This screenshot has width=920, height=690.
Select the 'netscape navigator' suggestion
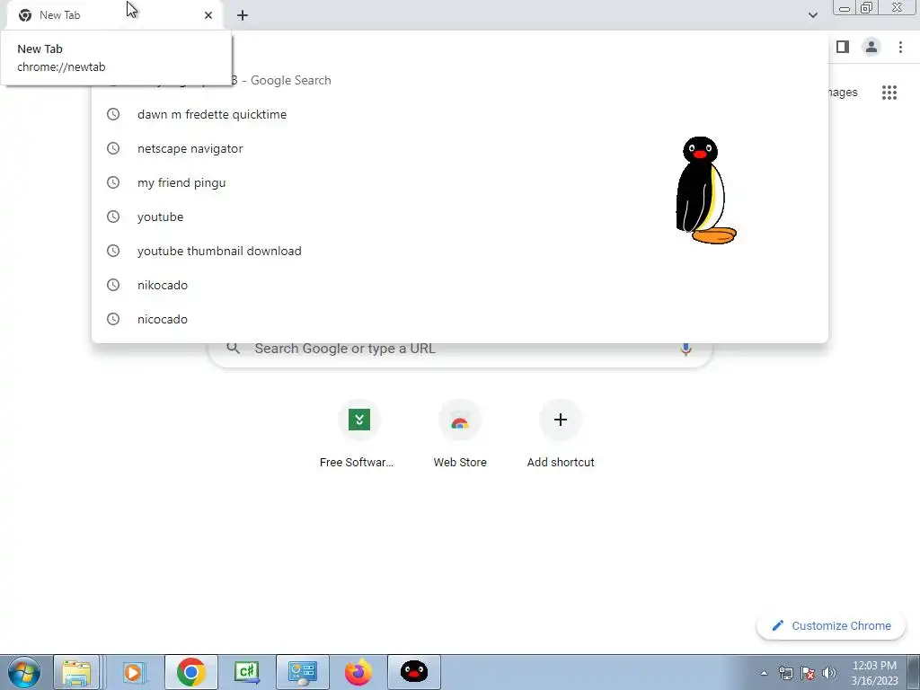point(459,148)
